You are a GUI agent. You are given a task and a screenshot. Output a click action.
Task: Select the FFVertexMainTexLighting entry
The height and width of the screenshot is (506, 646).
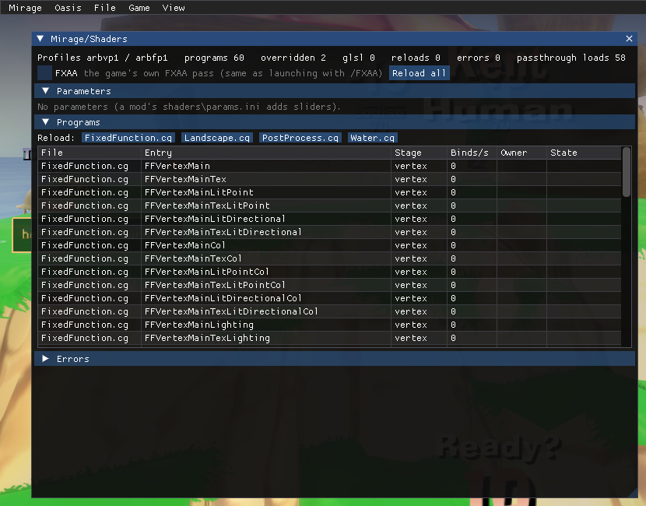pyautogui.click(x=207, y=338)
